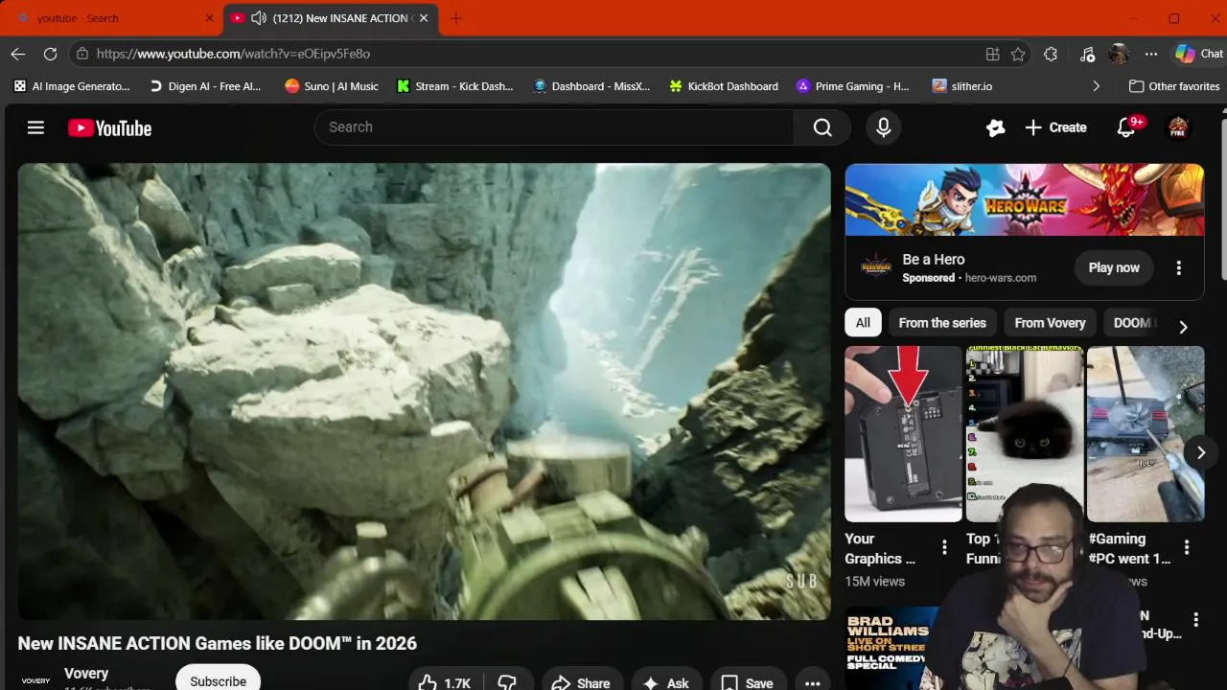The image size is (1227, 690).
Task: Select From Vovery chip
Action: [1050, 323]
